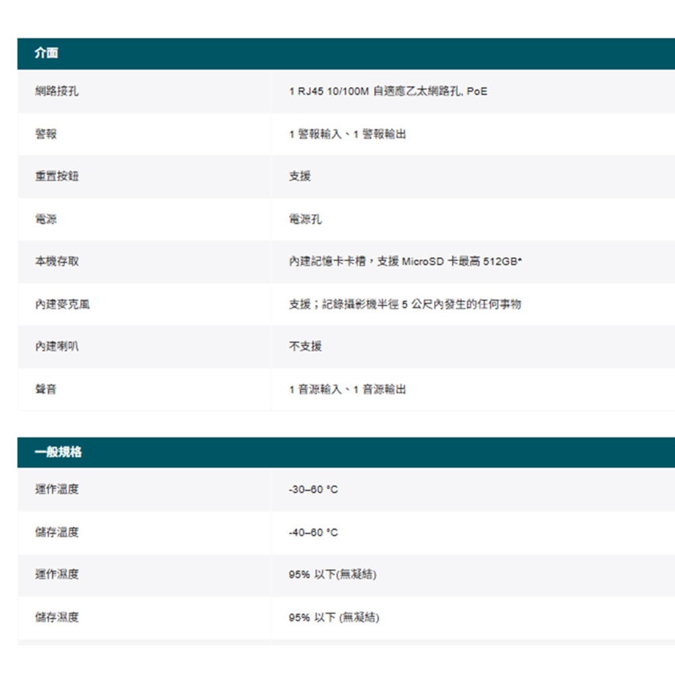Screen dimensions: 675x675
Task: Click the 電源孔 value text
Action: tap(306, 219)
